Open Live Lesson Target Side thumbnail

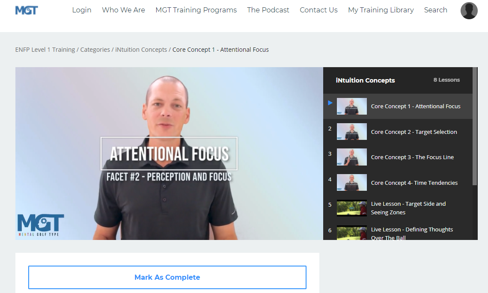[x=352, y=208]
